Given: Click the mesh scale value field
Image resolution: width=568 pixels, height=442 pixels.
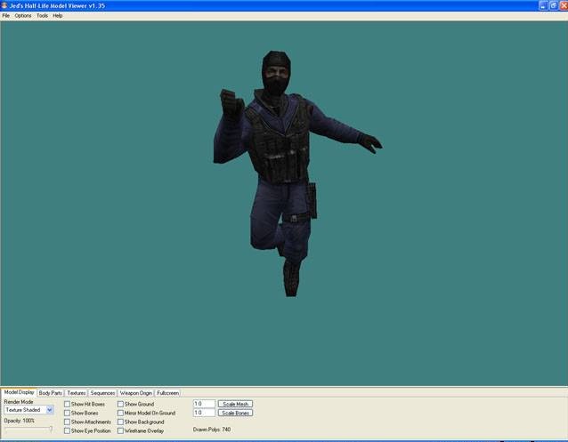Looking at the screenshot, I should (x=204, y=404).
